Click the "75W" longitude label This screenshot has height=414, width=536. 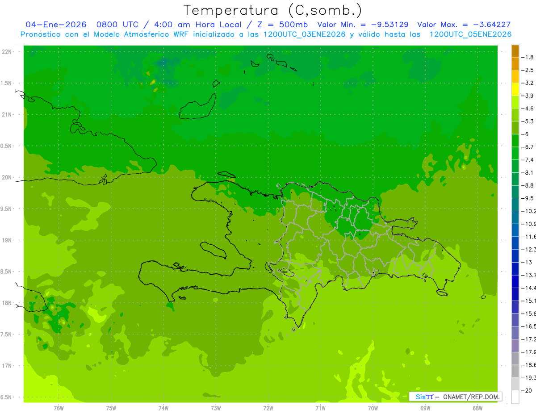tap(111, 408)
